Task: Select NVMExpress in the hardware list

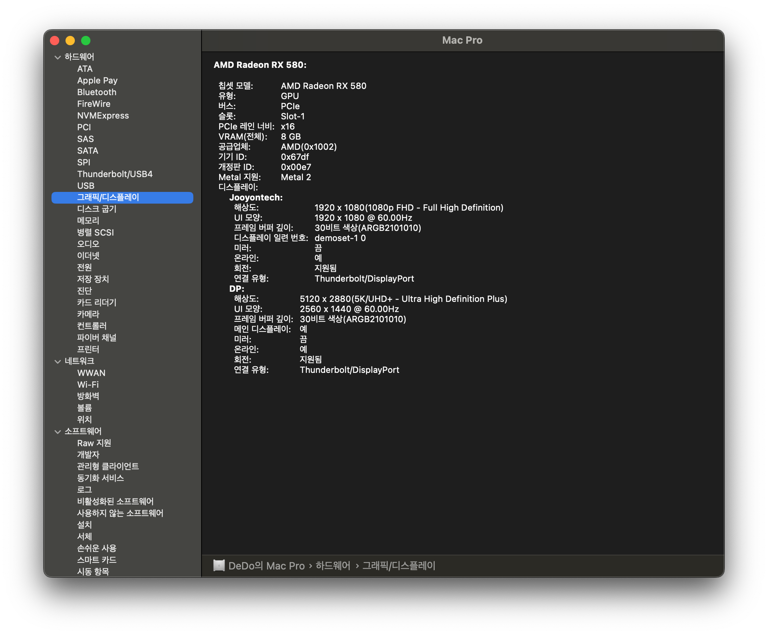Action: pyautogui.click(x=103, y=116)
